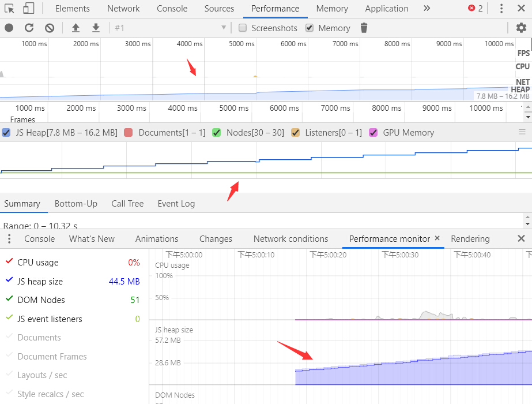Expand more DevTools tabs chevron
The image size is (532, 404).
pyautogui.click(x=427, y=9)
